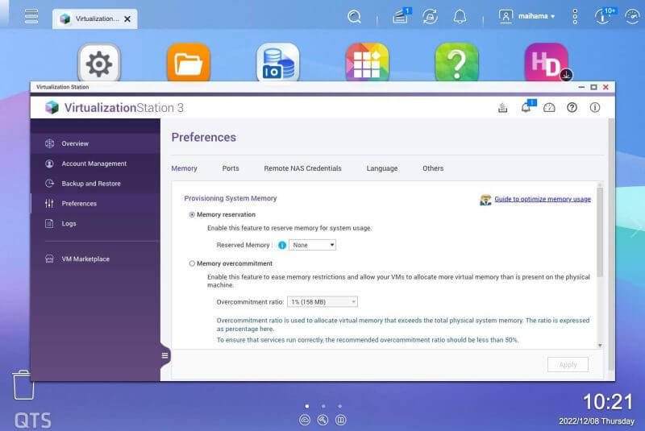Image resolution: width=645 pixels, height=431 pixels.
Task: Minimize the Virtualization Station window
Action: tap(581, 87)
